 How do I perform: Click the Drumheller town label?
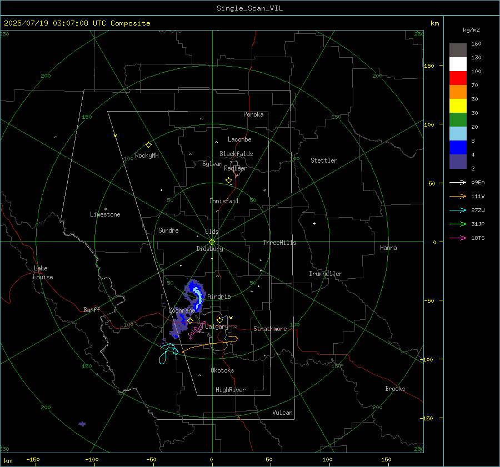[326, 274]
